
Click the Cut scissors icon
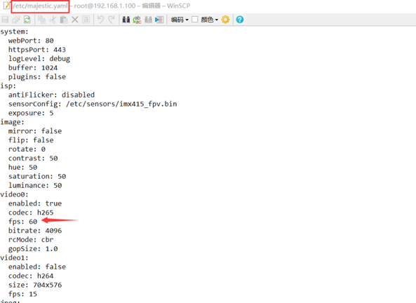click(53, 20)
